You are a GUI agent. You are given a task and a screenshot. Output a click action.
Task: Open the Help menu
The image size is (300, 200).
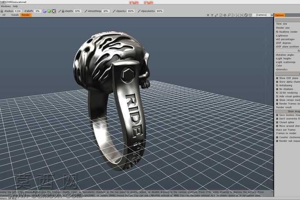point(15,6)
